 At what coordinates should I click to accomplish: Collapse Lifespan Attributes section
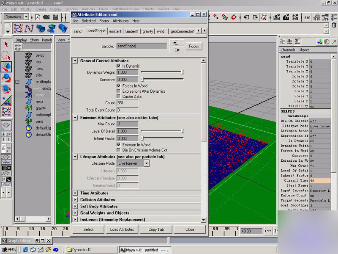click(75, 157)
